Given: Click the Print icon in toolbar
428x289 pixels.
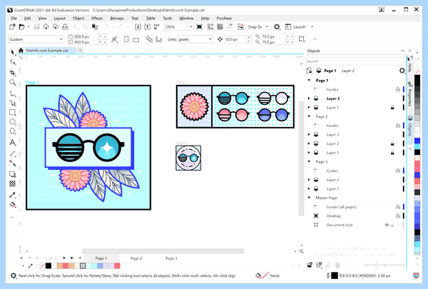Looking at the screenshot, I should pos(65,27).
